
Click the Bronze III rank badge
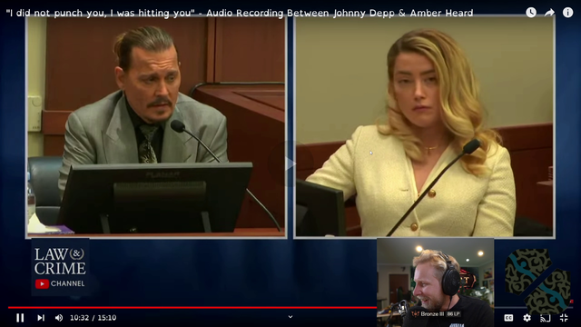pos(436,314)
